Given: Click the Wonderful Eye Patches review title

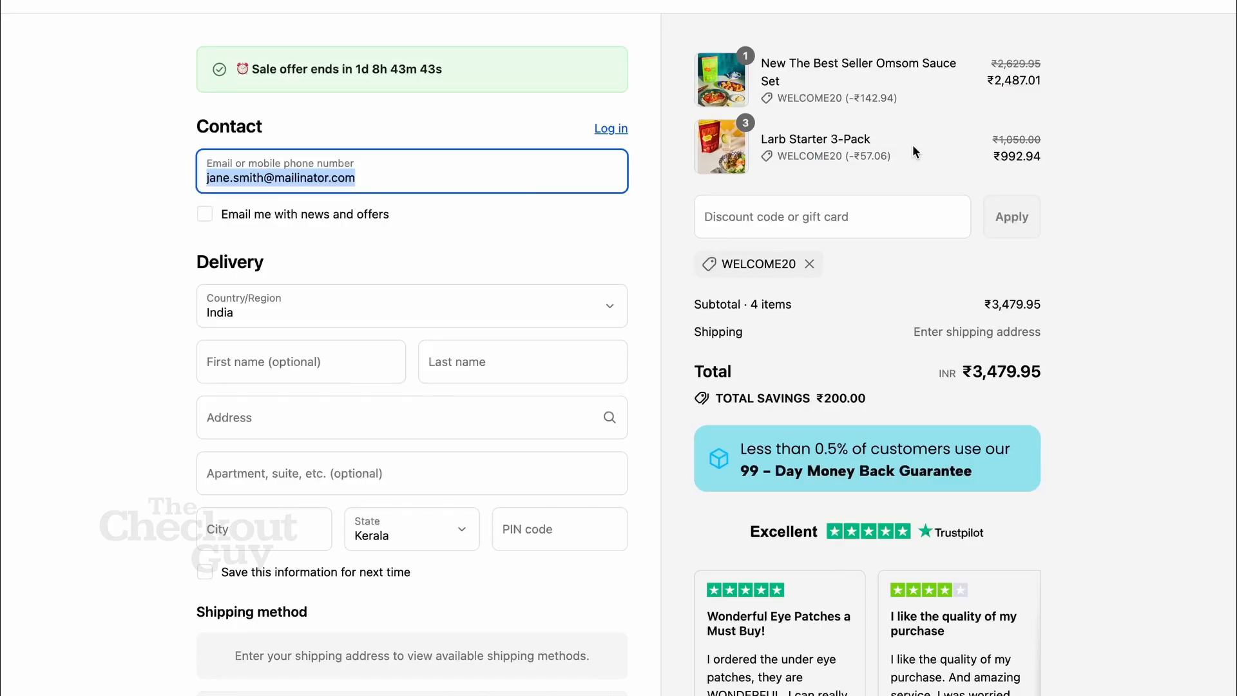Looking at the screenshot, I should (x=778, y=624).
